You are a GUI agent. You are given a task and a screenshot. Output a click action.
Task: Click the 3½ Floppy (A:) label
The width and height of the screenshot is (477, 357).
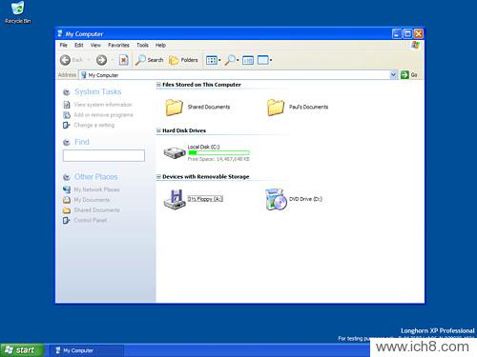(205, 199)
